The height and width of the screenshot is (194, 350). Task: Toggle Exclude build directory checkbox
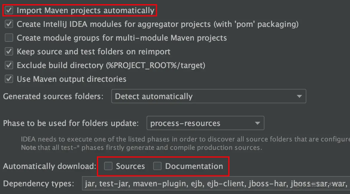pos(9,65)
